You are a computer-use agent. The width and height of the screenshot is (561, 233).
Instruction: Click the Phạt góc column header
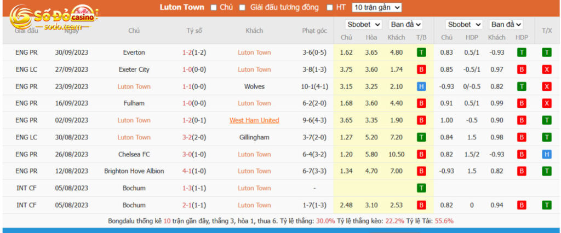[314, 31]
